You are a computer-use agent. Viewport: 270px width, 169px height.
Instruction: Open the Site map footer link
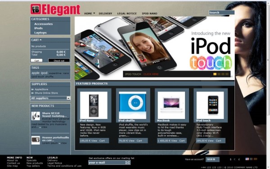coord(12,166)
